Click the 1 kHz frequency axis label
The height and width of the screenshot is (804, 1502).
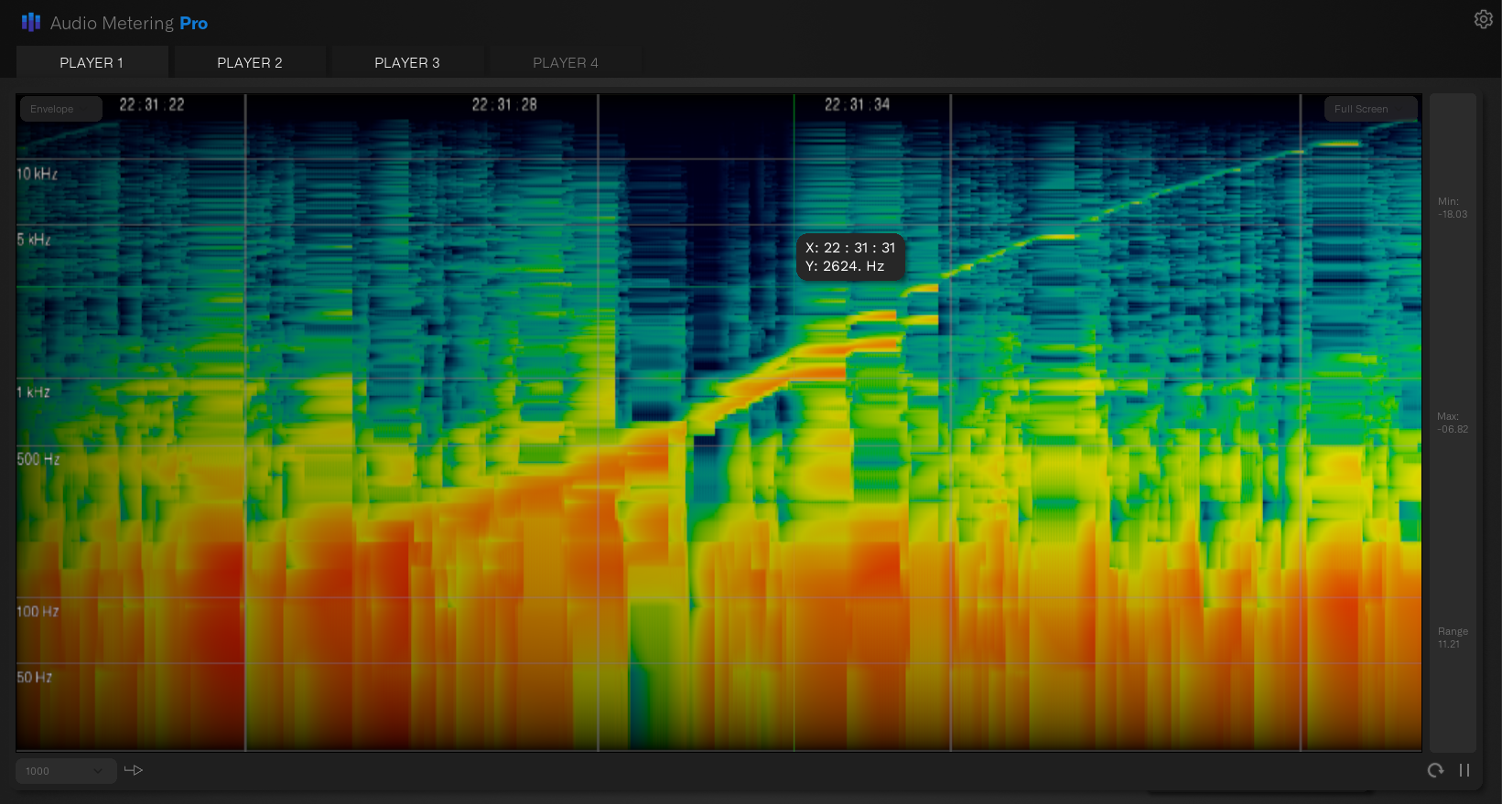(x=34, y=392)
